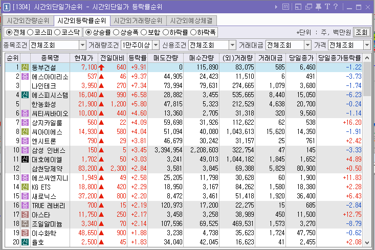
Task: Pin the window with the pushpin icon
Action: click(318, 7)
